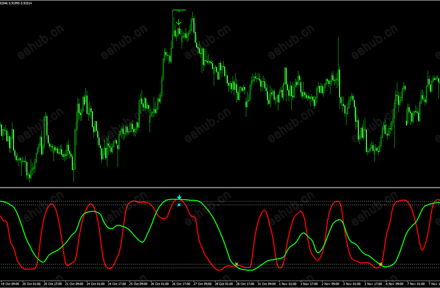
Task: Click the 27 Oct 09:00 time label
Action: (x=202, y=284)
